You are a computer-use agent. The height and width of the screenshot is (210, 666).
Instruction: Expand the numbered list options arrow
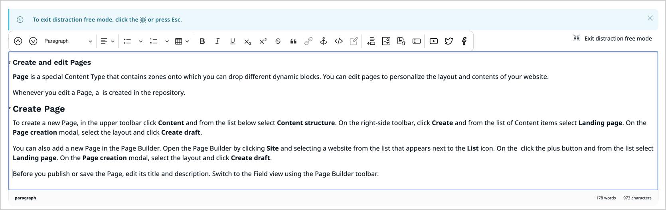coord(167,41)
